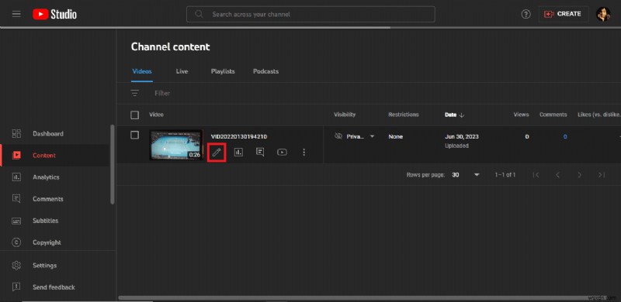Click the private visibility eye icon
621x302 pixels.
(x=338, y=136)
